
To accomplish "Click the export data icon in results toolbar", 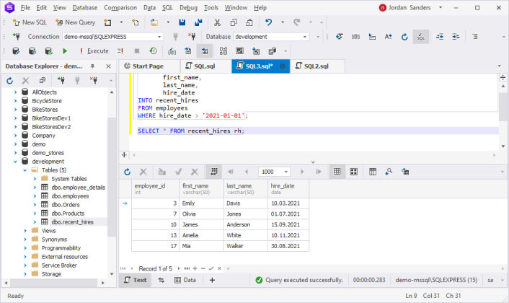I will tap(404, 172).
